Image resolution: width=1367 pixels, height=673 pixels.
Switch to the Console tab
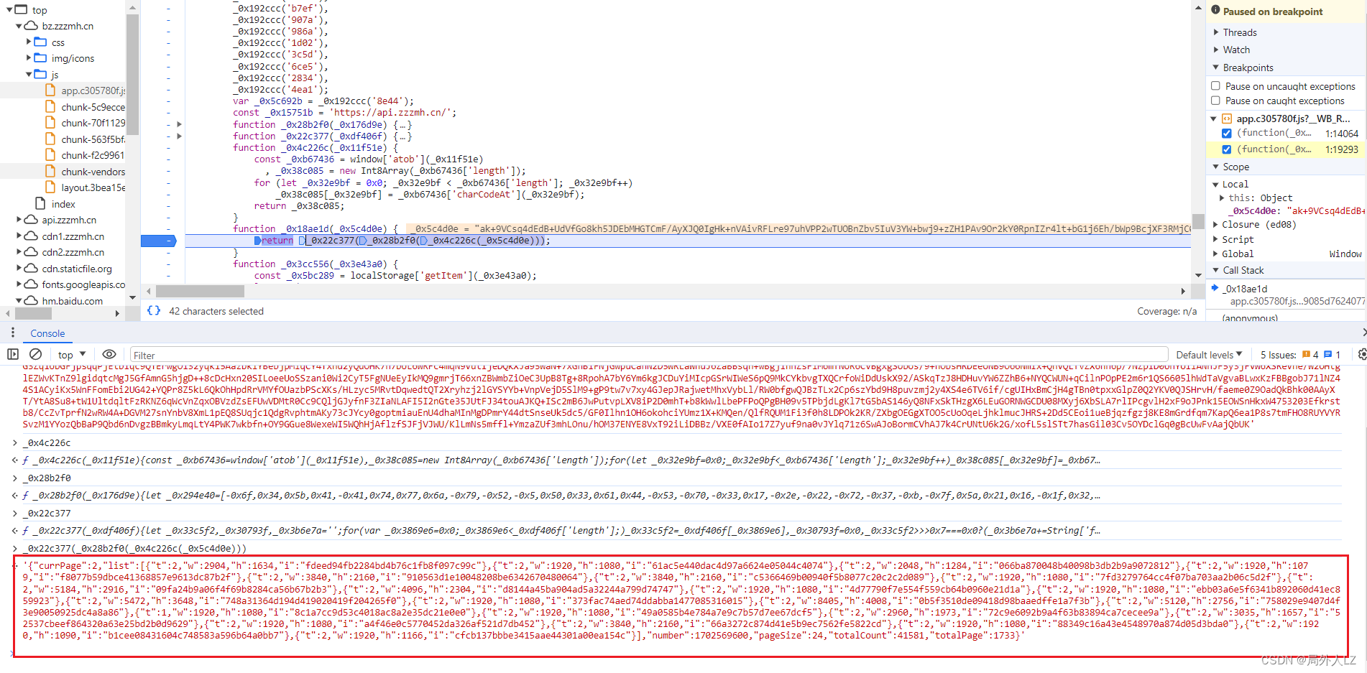tap(47, 333)
